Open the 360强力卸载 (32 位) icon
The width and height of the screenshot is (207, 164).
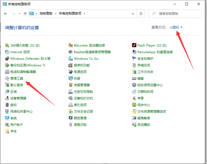point(7,45)
